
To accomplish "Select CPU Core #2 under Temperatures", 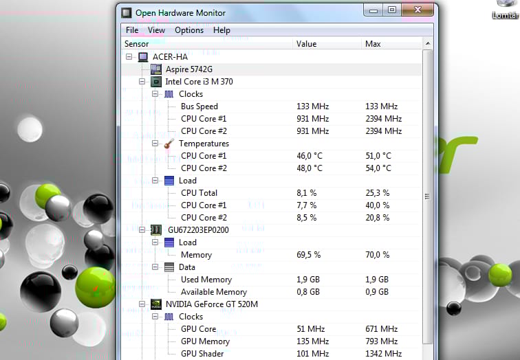I will pyautogui.click(x=272, y=168).
